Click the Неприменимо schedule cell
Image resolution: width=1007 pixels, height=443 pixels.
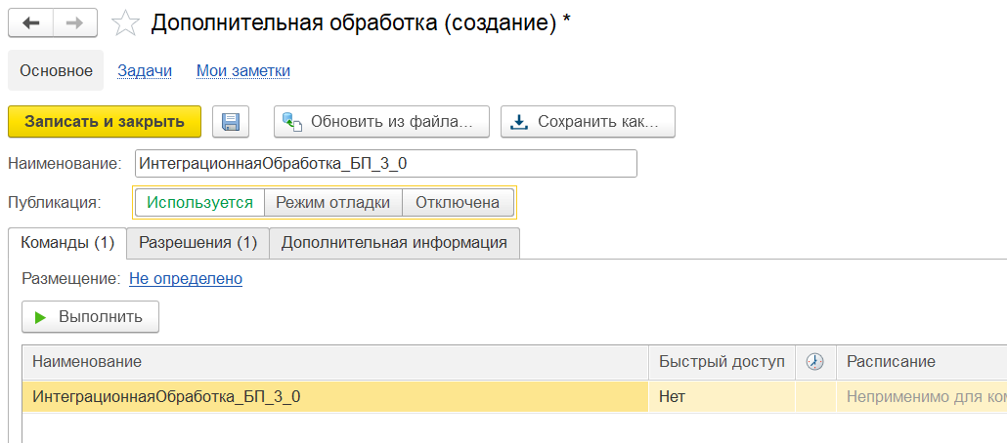[922, 397]
